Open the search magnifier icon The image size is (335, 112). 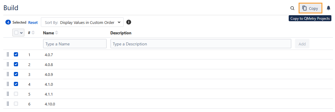[x=292, y=8]
